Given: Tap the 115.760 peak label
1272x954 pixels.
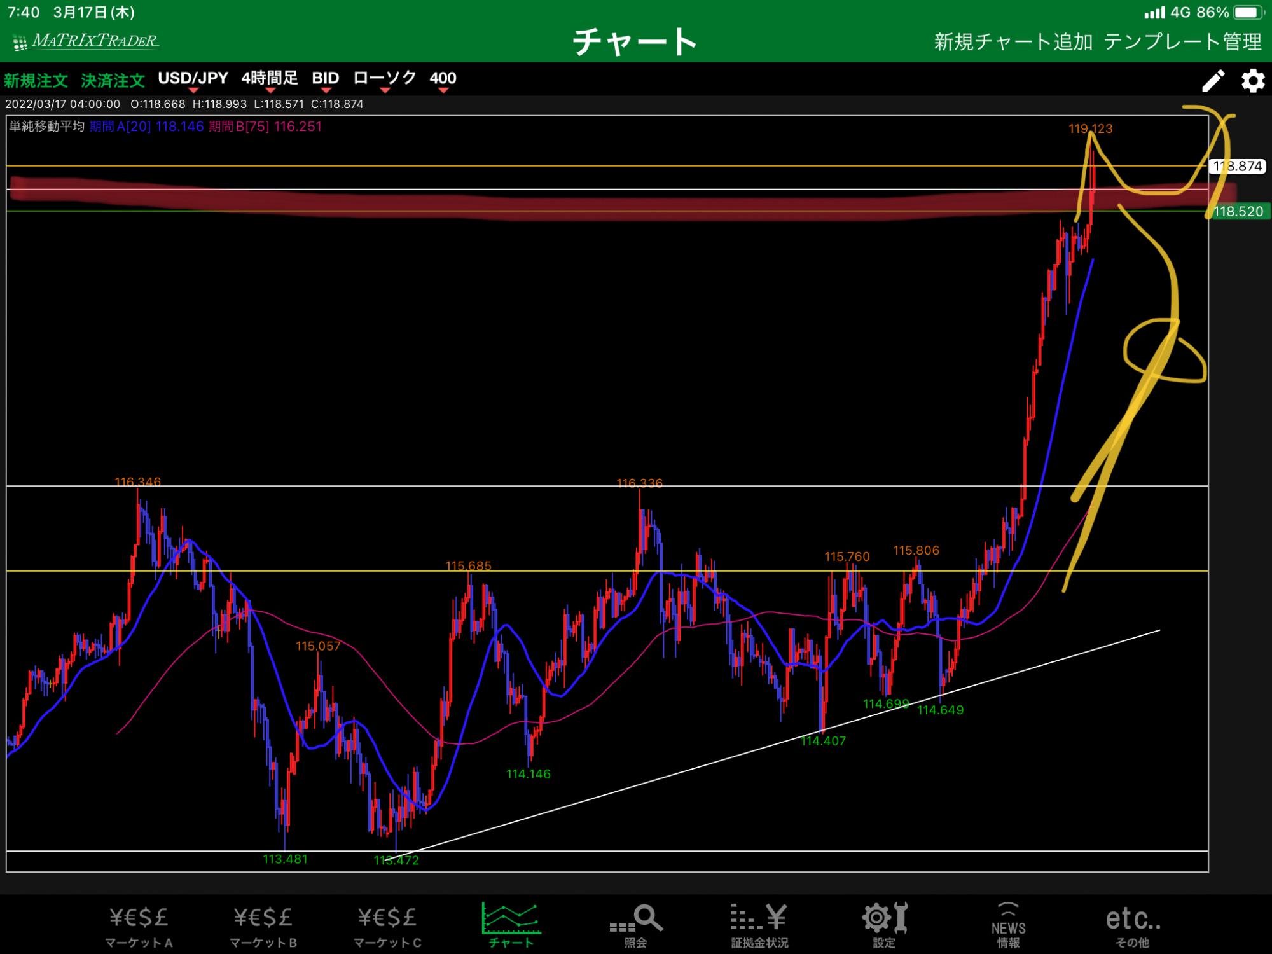Looking at the screenshot, I should (847, 556).
